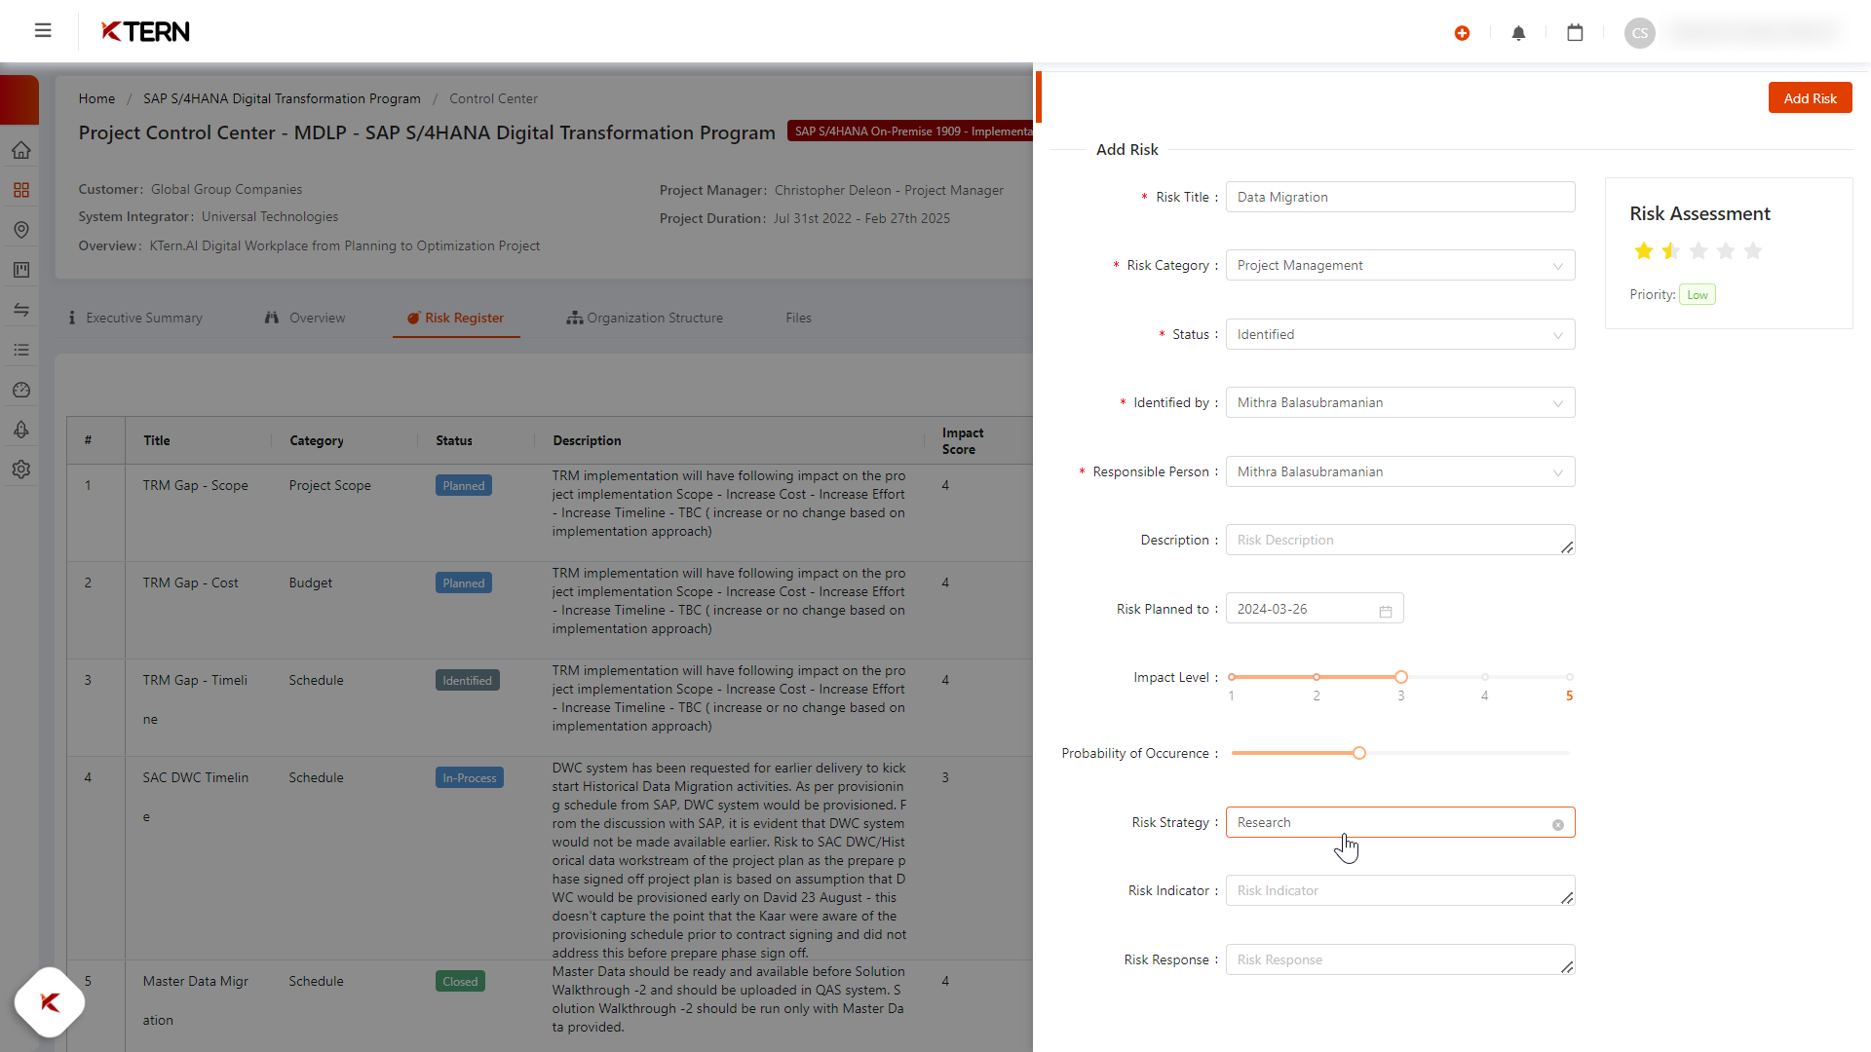Expand Risk Category dropdown
The image size is (1871, 1052).
[x=1400, y=266]
